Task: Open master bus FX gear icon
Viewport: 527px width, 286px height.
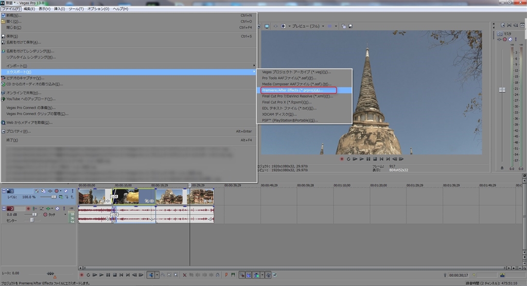Action: [504, 40]
